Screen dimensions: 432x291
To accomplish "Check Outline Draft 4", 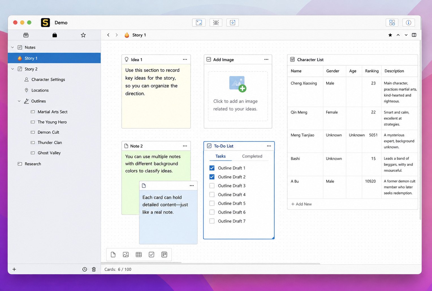I will pos(212,195).
